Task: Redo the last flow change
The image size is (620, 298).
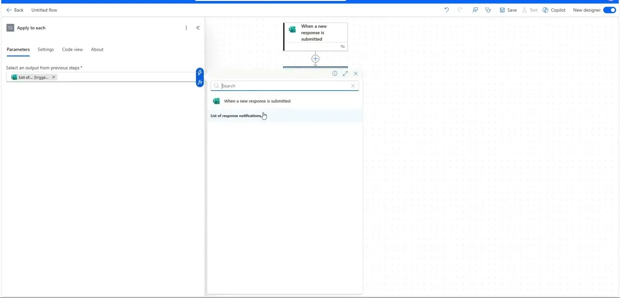Action: (x=460, y=10)
